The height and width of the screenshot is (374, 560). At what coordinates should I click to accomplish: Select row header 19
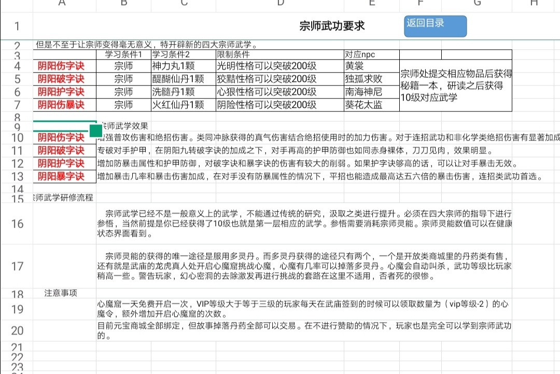click(17, 309)
